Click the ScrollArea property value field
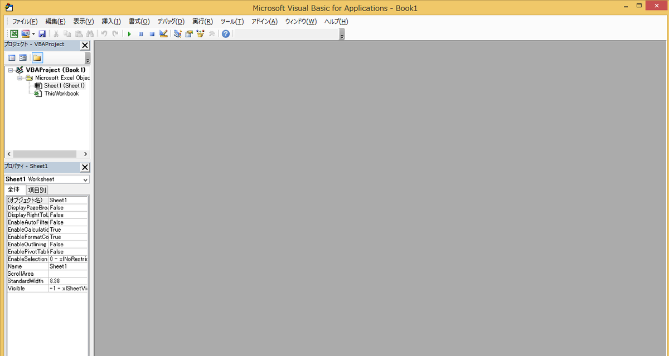 [68, 274]
